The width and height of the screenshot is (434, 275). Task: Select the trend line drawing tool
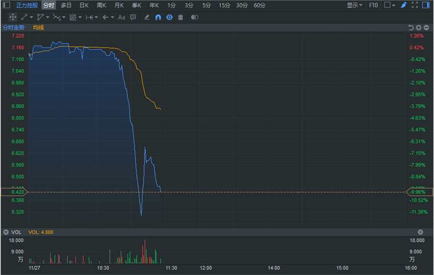coord(24,17)
